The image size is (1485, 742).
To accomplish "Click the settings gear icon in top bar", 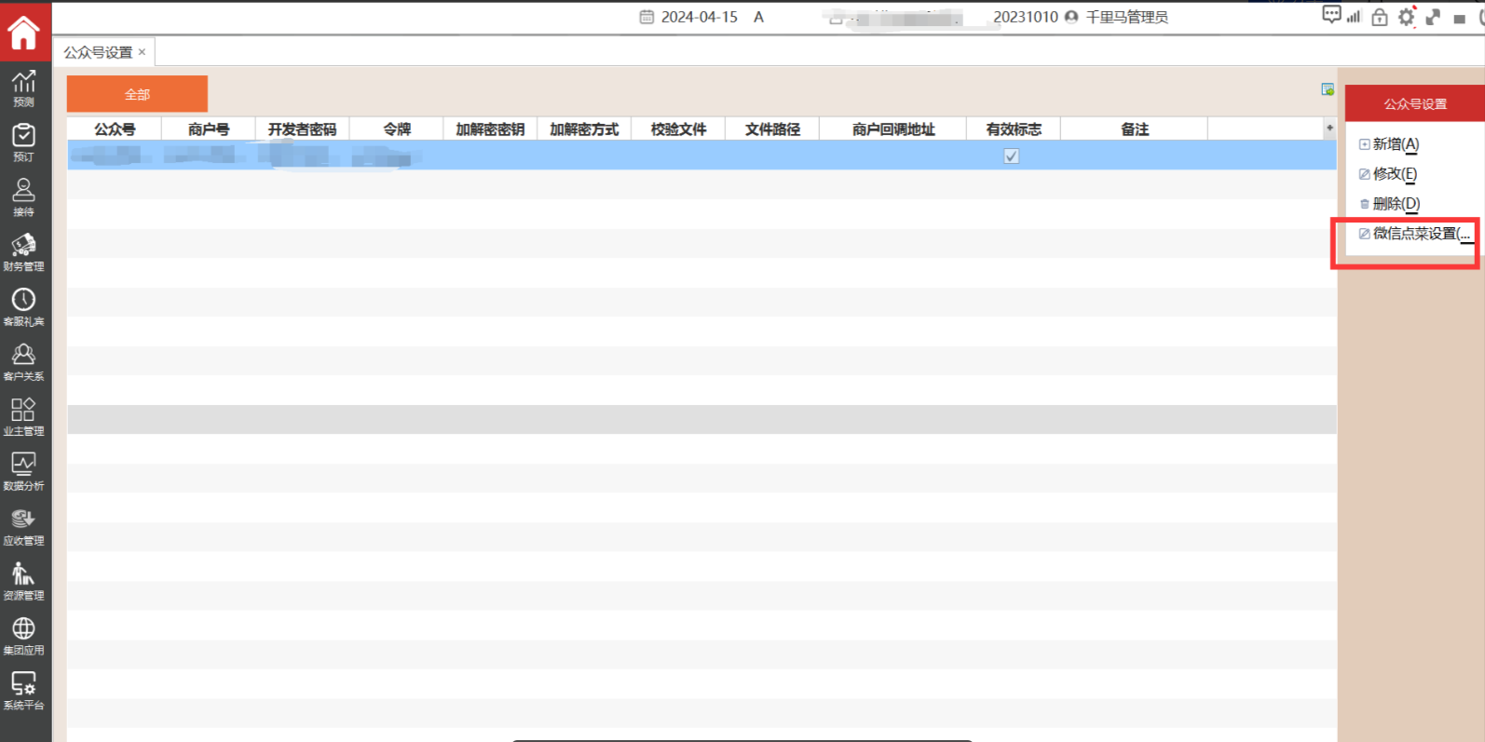I will (1406, 17).
